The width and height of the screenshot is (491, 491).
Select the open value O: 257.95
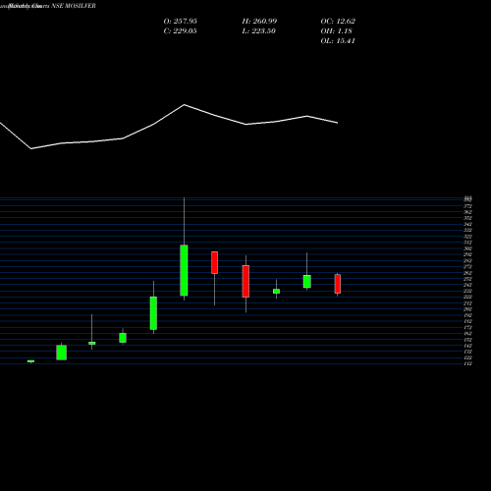click(x=181, y=21)
